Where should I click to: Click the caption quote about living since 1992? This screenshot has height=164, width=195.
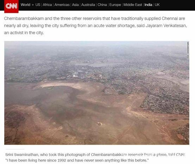click(77, 160)
